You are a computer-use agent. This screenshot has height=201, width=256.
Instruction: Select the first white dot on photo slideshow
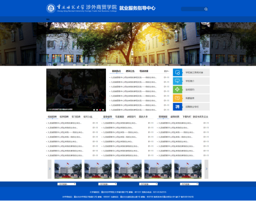[94, 110]
